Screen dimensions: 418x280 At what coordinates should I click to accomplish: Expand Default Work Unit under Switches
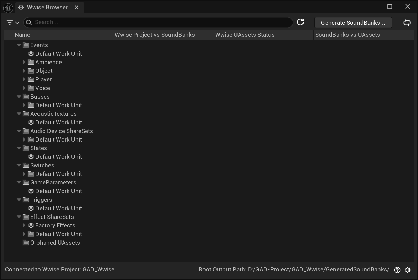coord(24,174)
